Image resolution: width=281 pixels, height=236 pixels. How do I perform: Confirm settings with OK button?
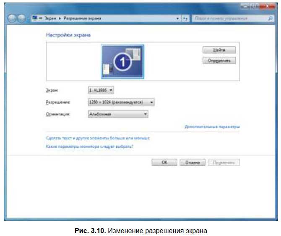pos(164,163)
